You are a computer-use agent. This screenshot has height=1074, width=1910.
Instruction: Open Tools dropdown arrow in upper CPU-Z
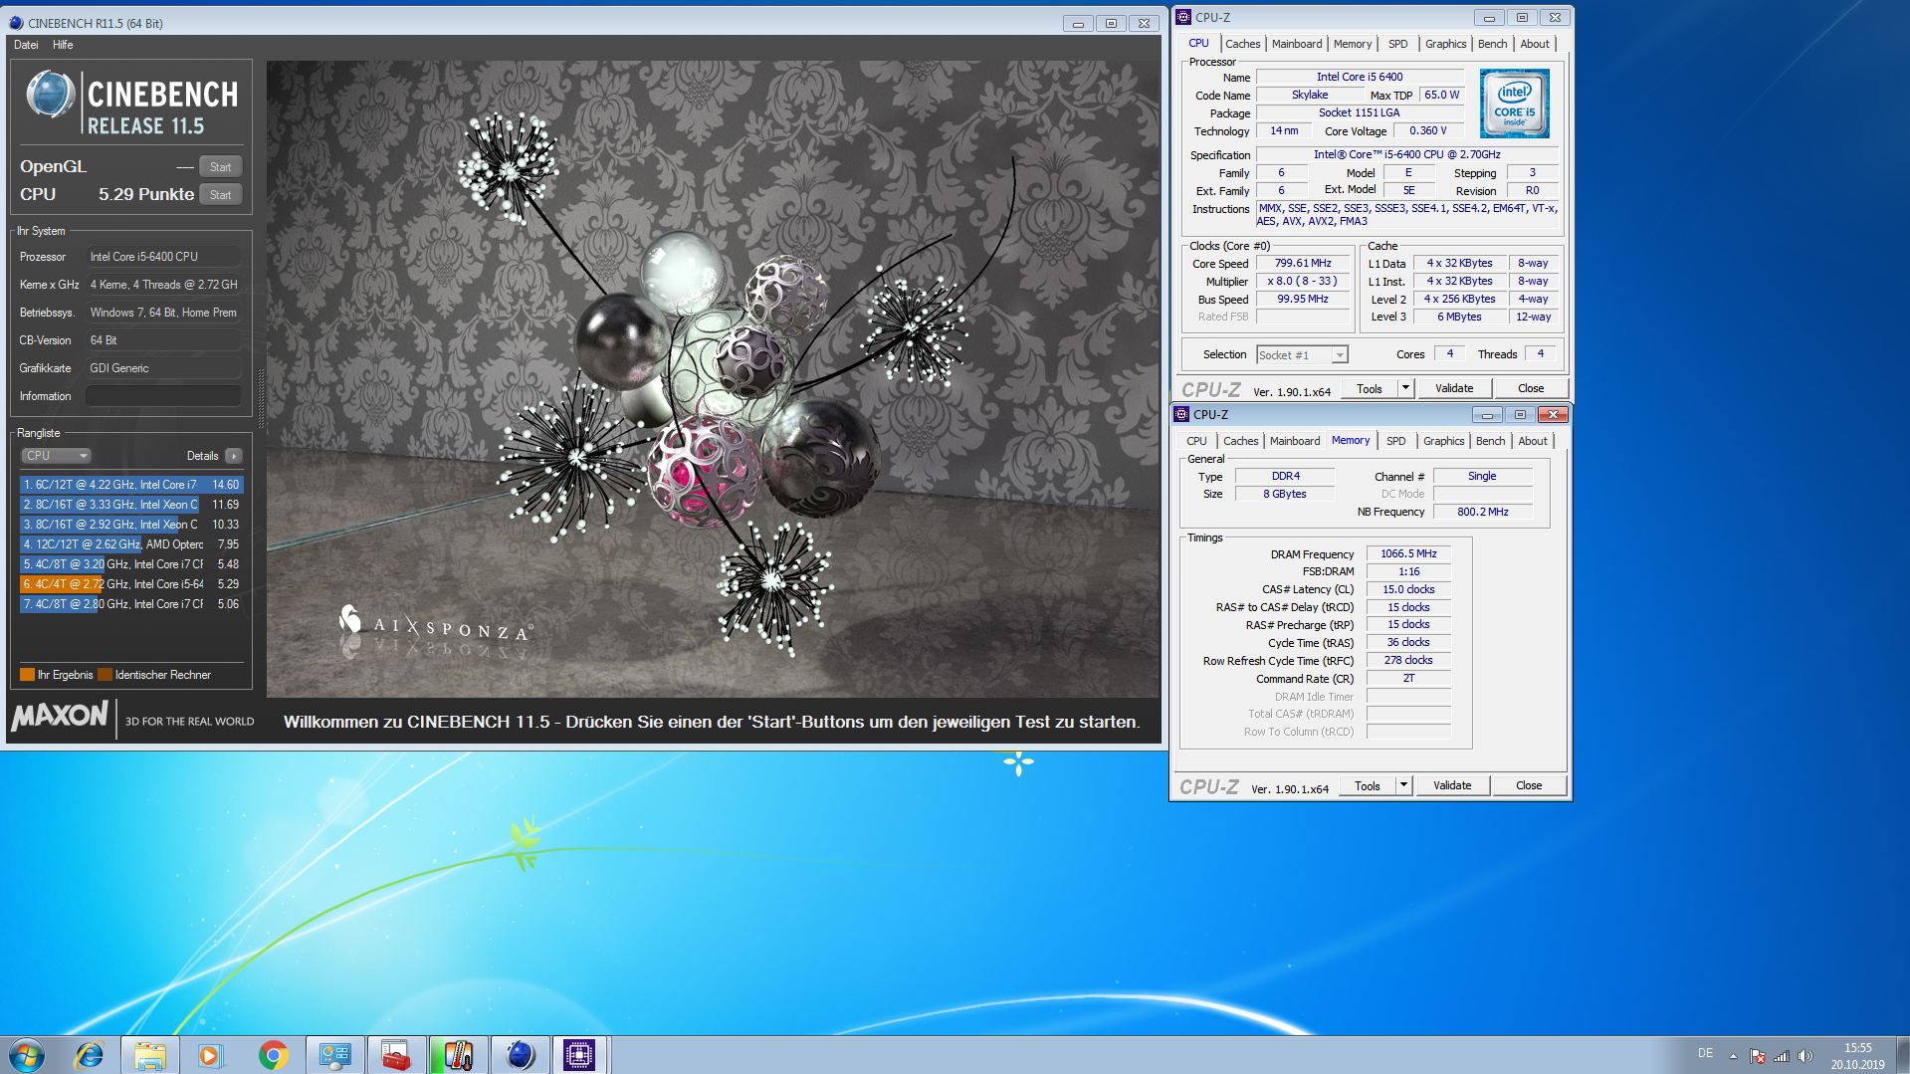point(1405,388)
